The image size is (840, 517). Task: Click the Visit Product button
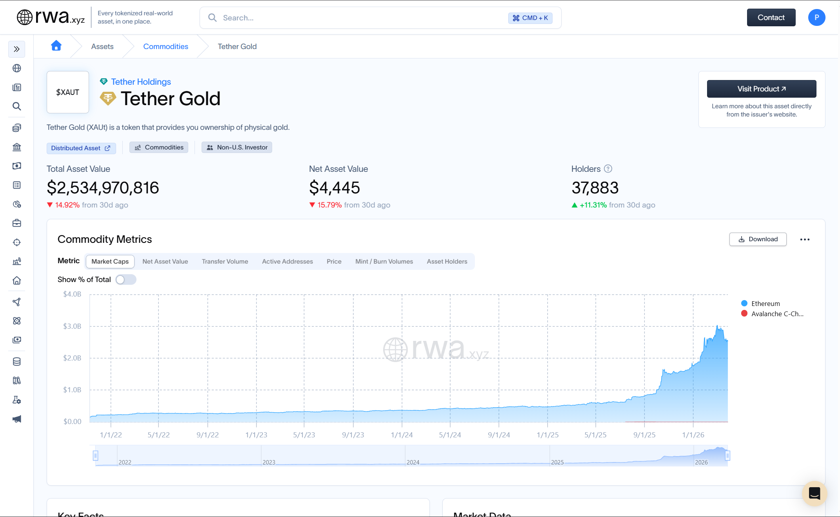click(x=761, y=89)
